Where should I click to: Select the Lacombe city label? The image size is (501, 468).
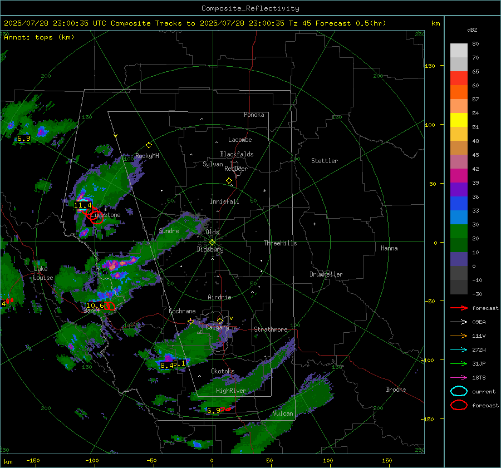[x=240, y=140]
